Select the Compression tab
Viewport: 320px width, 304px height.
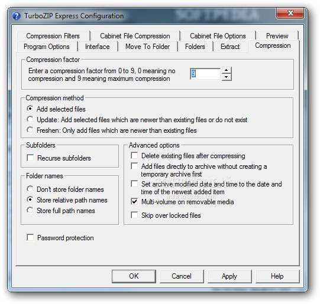tap(273, 45)
